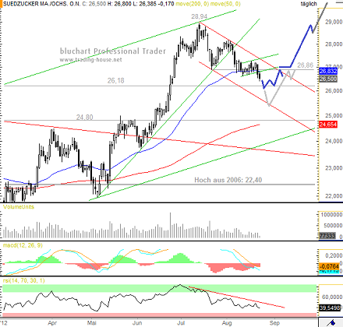
Task: Click the 1000000 volume axis label
Action: click(331, 215)
